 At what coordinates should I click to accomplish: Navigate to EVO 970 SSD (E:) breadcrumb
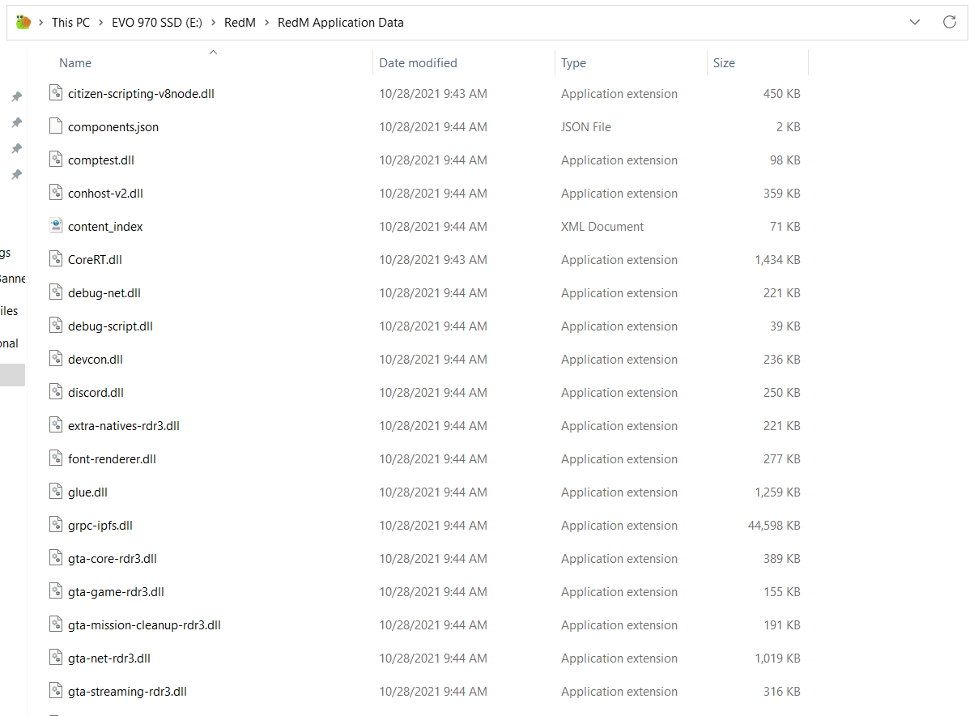click(157, 23)
